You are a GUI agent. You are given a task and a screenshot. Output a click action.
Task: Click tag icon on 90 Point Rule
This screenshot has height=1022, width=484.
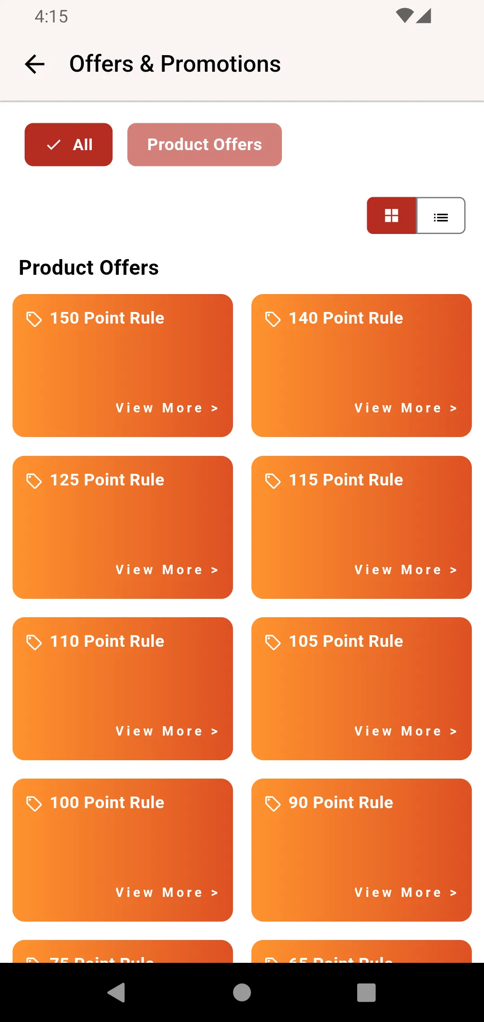point(273,804)
